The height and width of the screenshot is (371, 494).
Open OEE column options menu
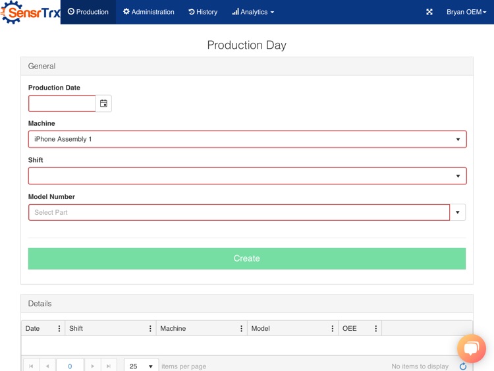click(x=376, y=328)
